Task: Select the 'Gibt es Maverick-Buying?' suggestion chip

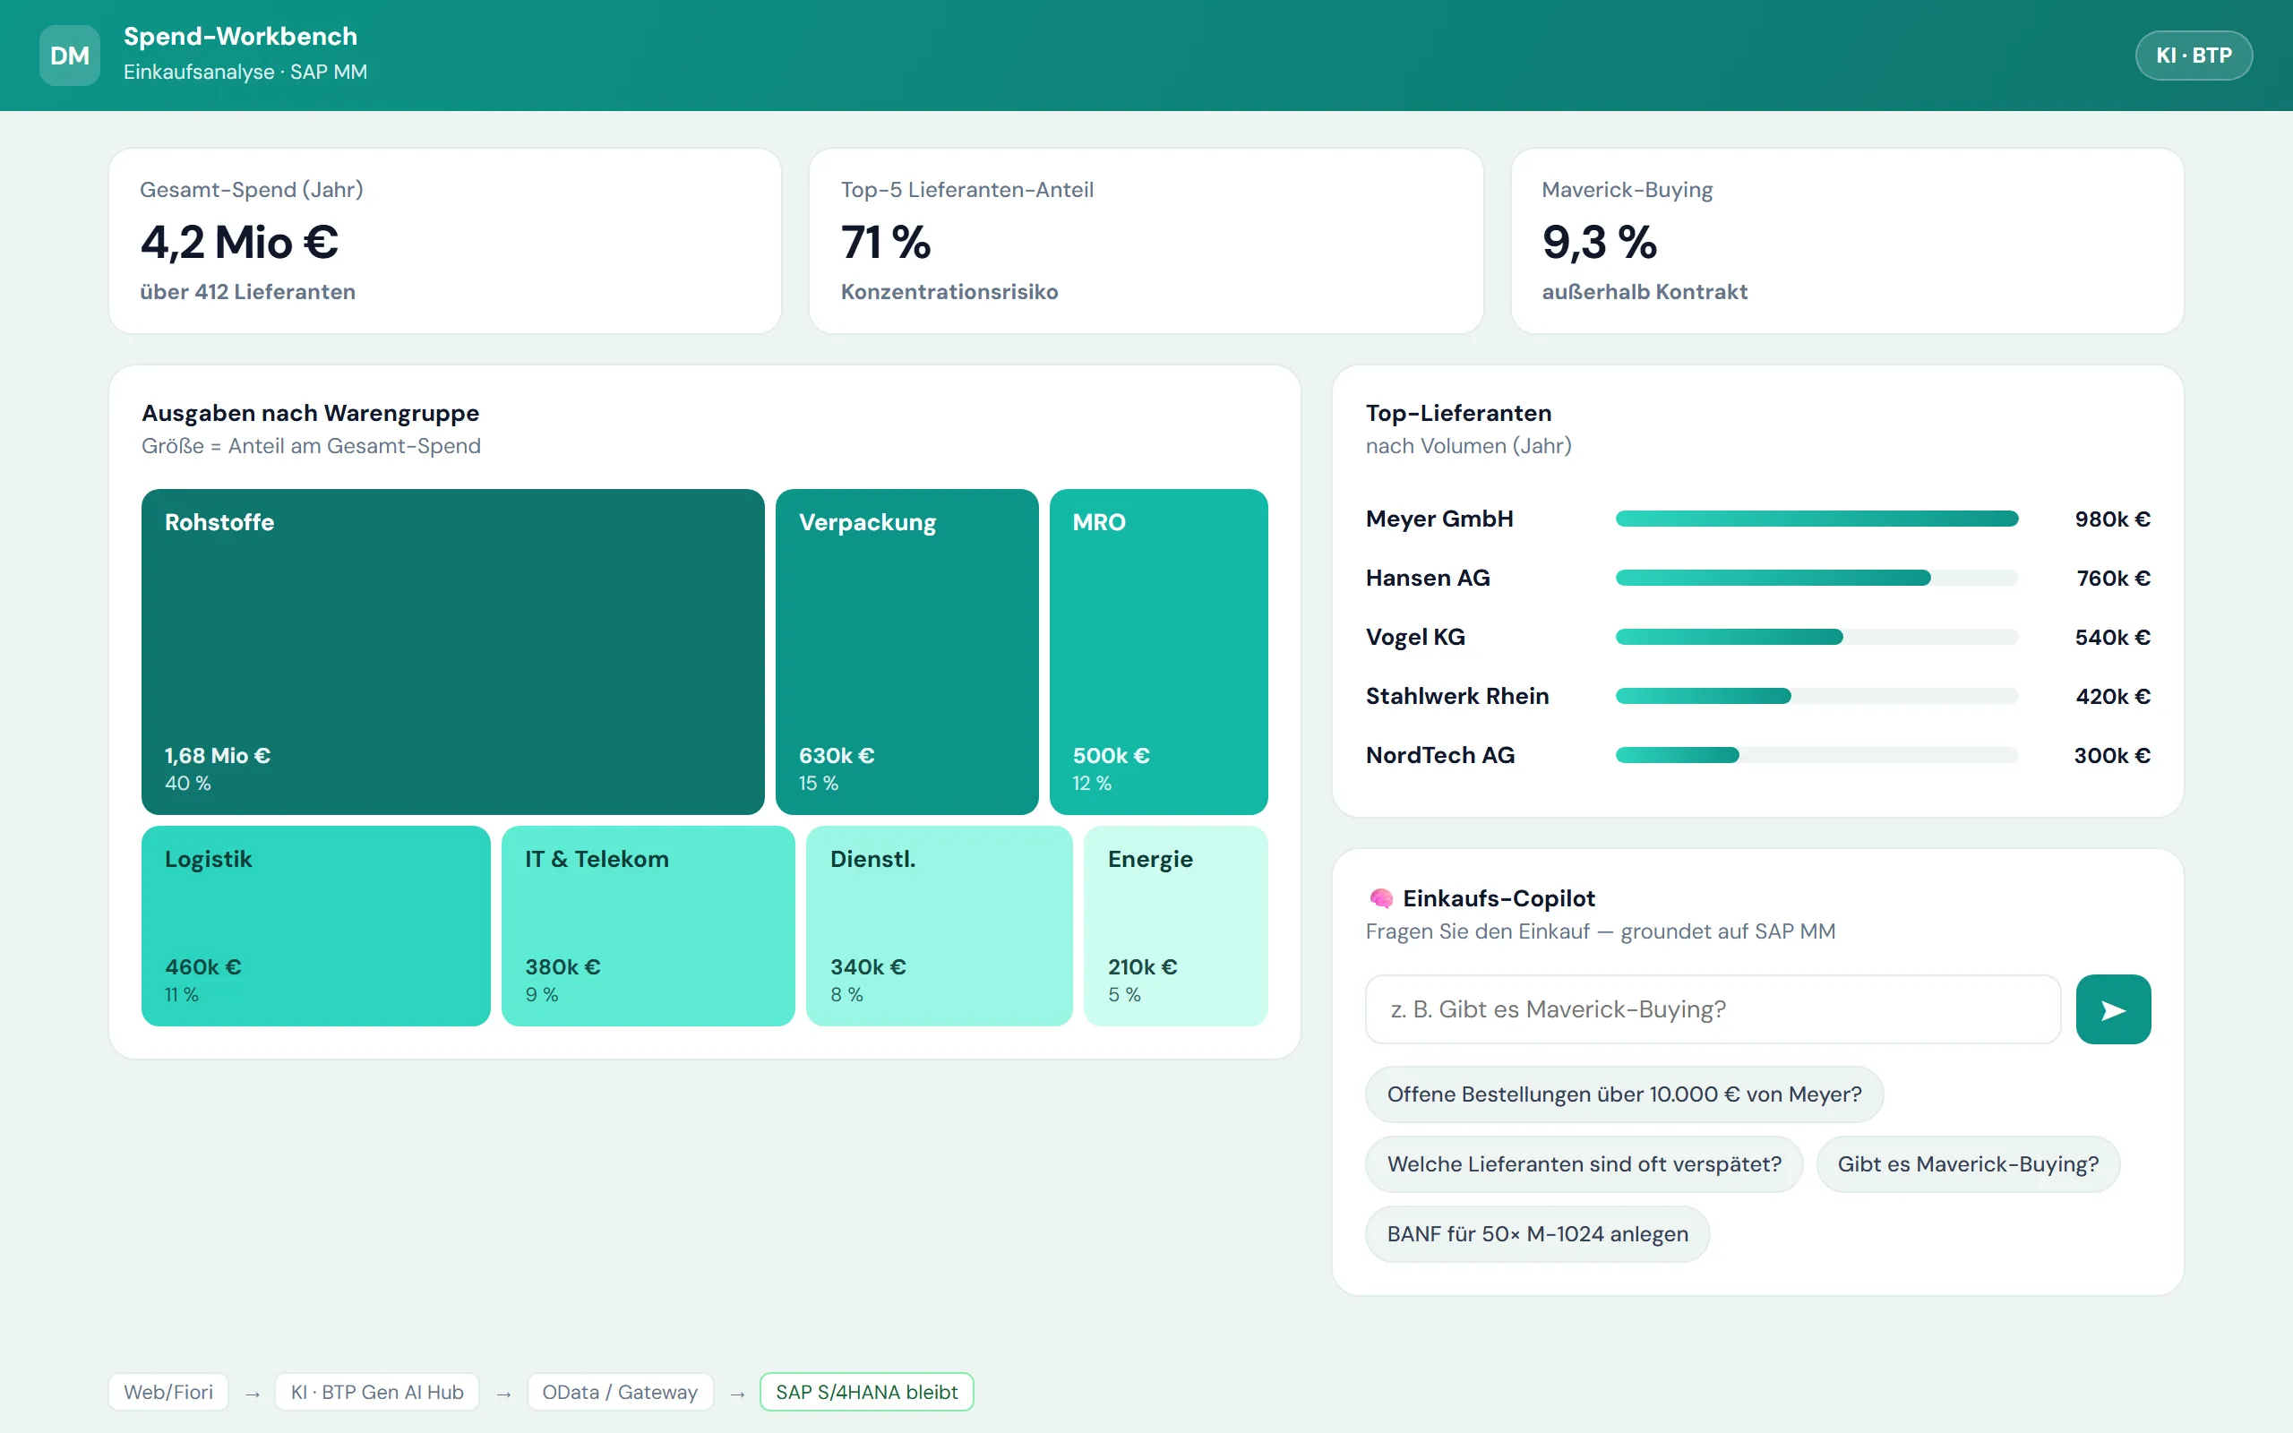Action: tap(1968, 1165)
